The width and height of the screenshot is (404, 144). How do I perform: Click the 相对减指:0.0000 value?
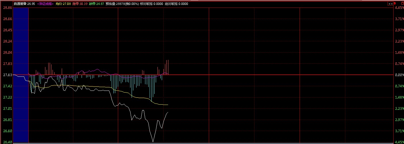click(x=151, y=4)
